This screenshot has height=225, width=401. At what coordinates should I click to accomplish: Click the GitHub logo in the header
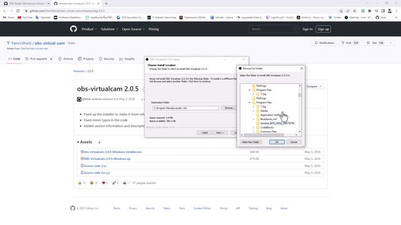tap(73, 29)
